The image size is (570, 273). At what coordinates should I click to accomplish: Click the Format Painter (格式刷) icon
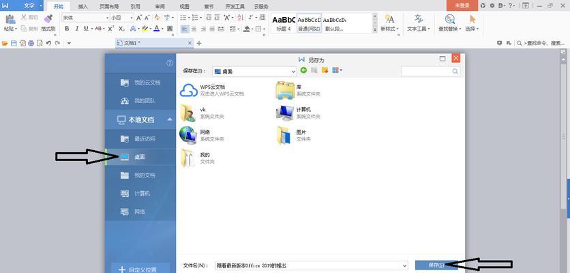click(48, 20)
